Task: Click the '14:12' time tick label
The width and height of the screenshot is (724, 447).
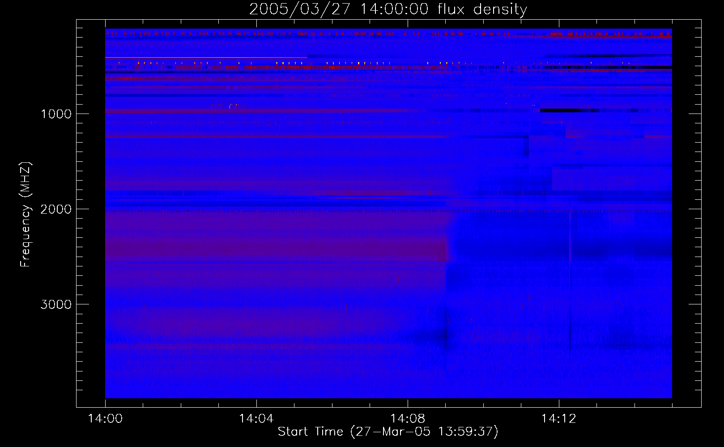Action: pos(559,418)
